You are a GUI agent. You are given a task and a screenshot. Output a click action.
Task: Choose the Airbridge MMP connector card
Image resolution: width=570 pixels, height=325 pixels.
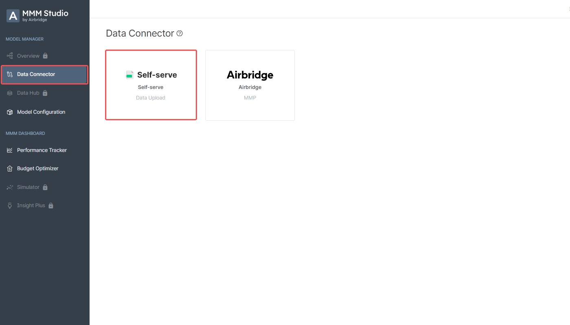pyautogui.click(x=250, y=85)
